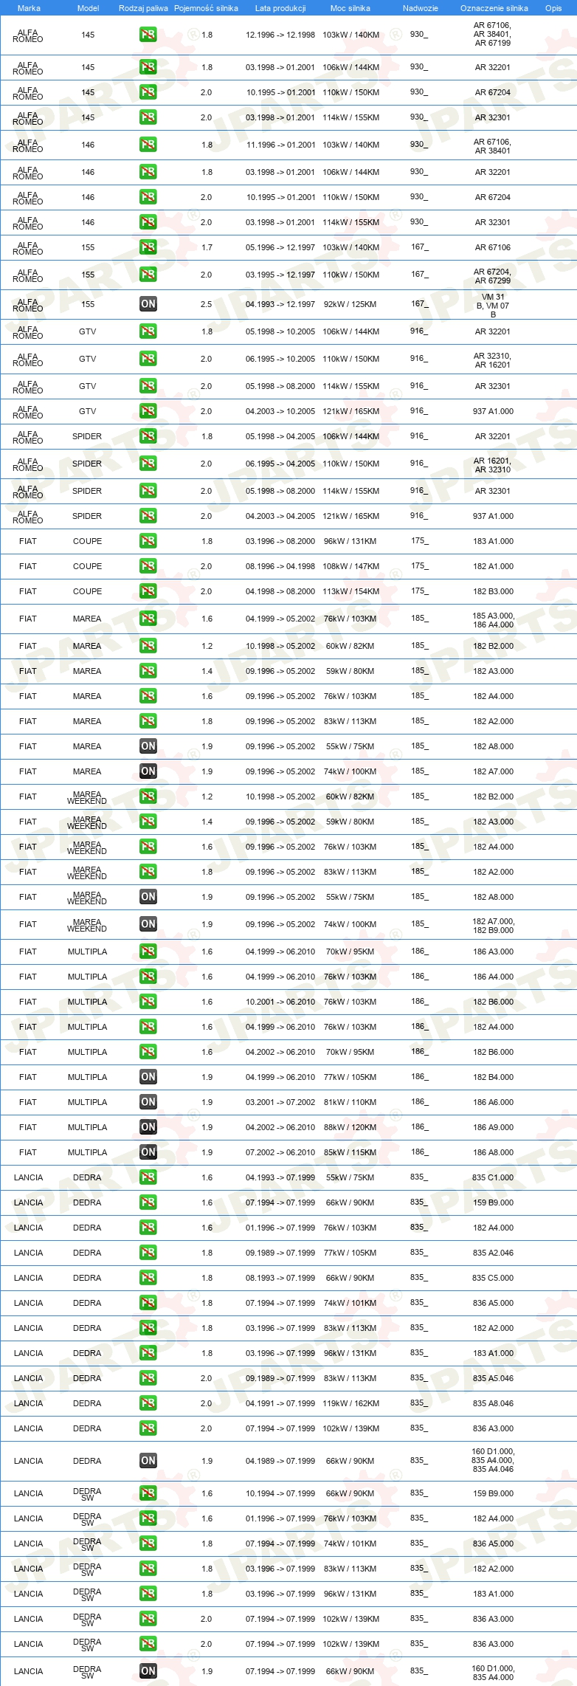
Task: Click petrol icon in Alfa Romeo 155 1.7 row
Action: click(x=148, y=247)
